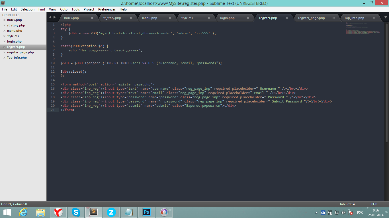Switch to the login.php tab
The height and width of the screenshot is (218, 389).
pos(227,18)
